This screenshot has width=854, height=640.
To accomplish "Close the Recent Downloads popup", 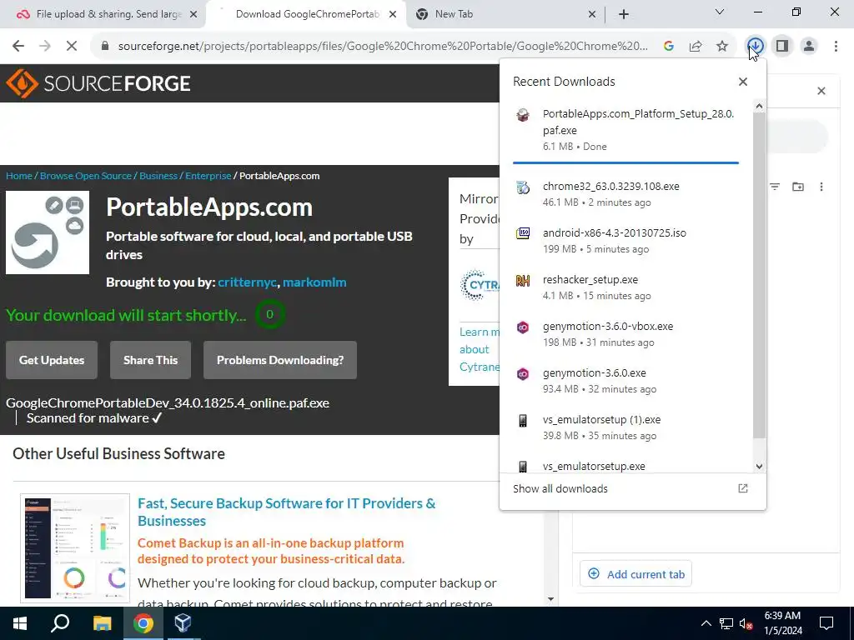I will (x=743, y=82).
